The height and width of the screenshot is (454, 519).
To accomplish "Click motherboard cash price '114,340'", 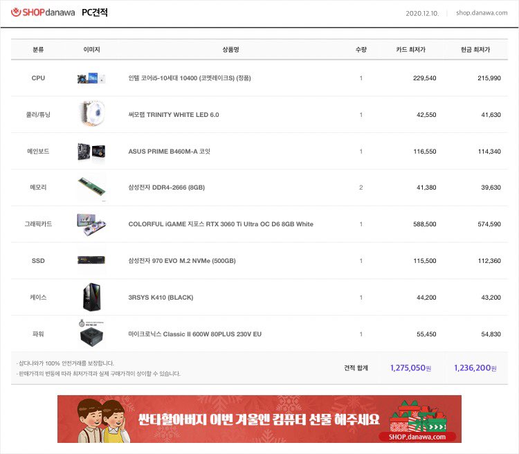I will pos(489,152).
